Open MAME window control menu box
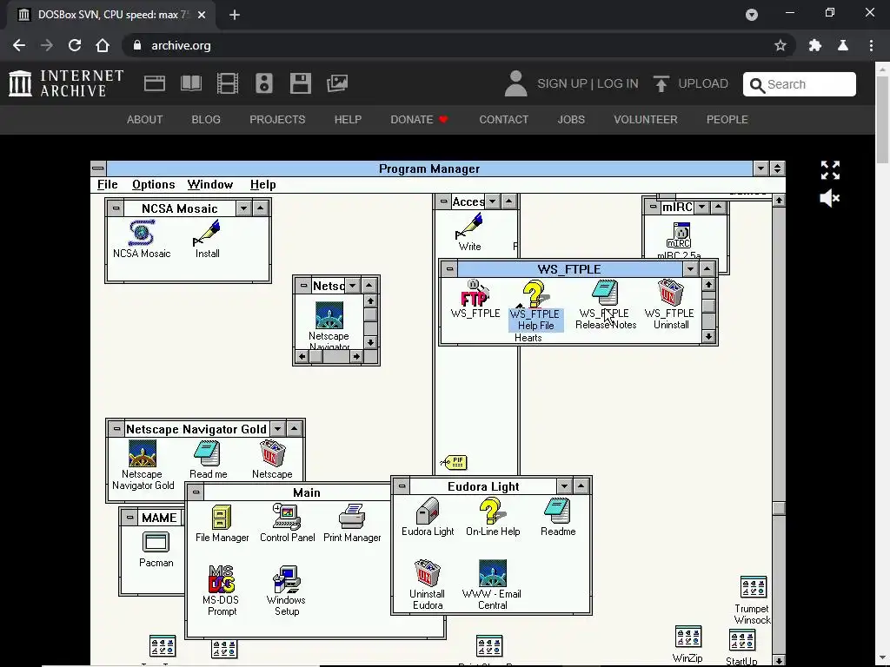 130,518
